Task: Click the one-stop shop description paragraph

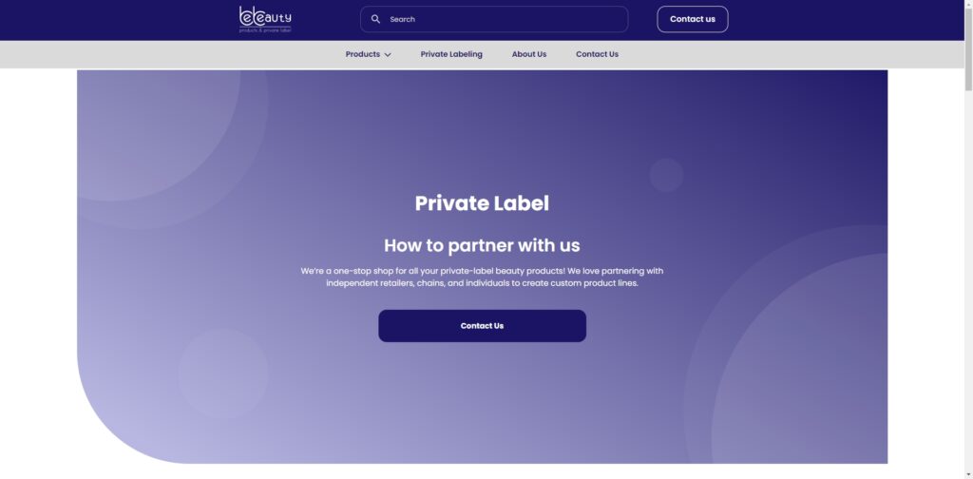Action: tap(482, 277)
